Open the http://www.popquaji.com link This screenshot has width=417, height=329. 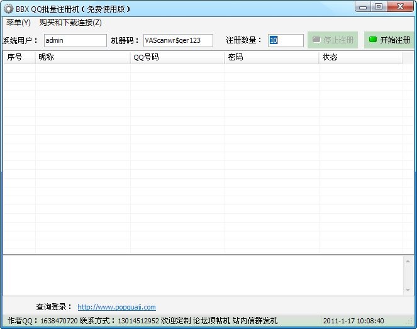point(116,307)
